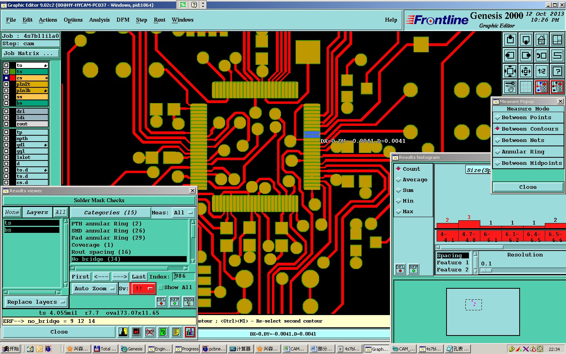Select No bridge (34) category

(x=129, y=259)
